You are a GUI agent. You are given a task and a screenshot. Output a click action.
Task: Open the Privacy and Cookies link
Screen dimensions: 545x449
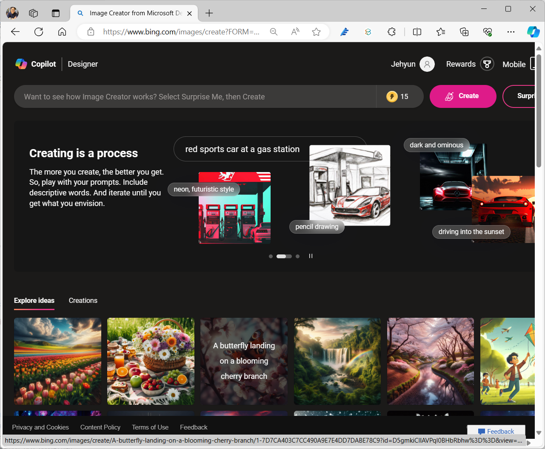click(40, 427)
